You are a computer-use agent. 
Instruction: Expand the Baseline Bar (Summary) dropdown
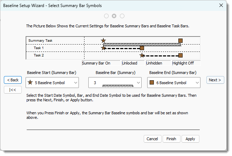tap(115, 83)
